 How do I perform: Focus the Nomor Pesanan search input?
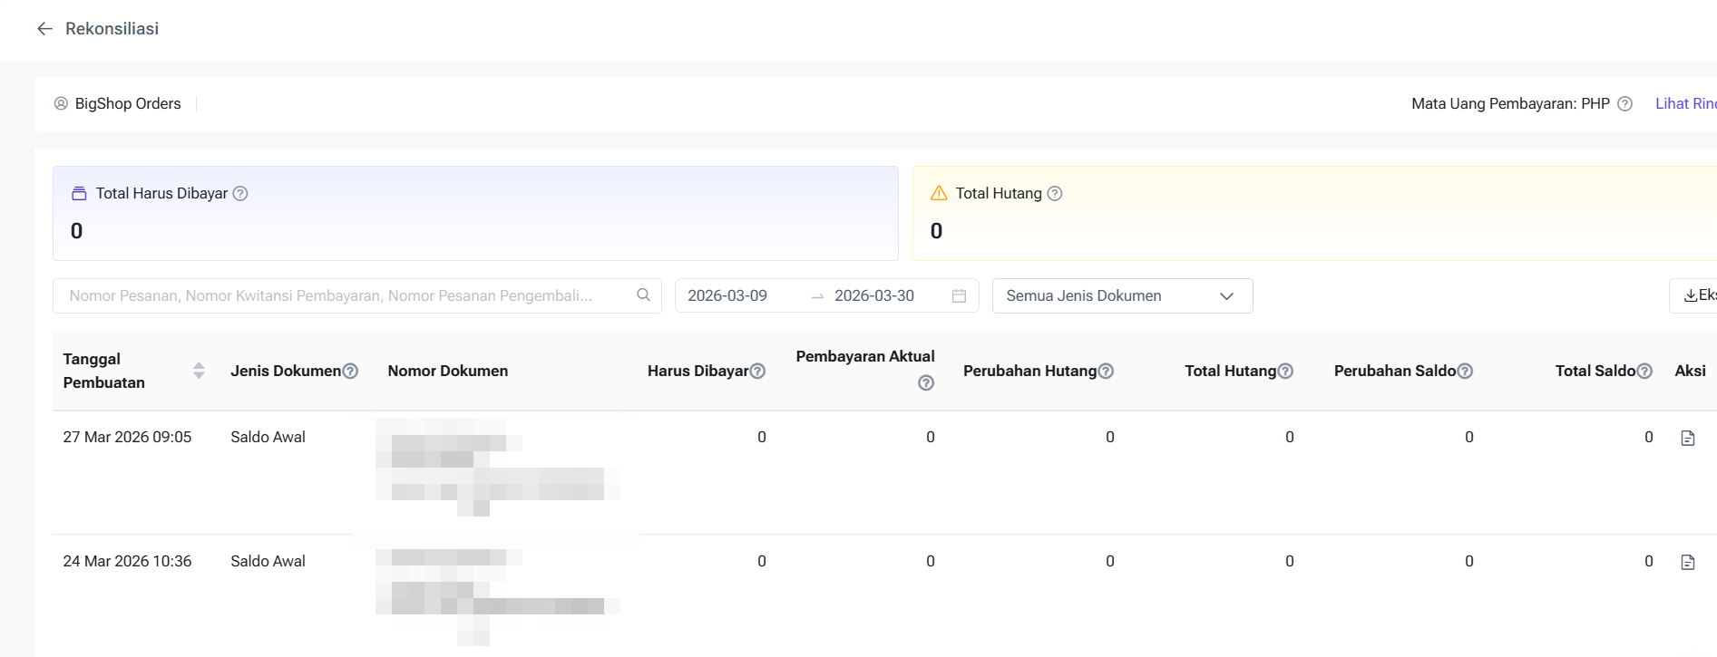click(x=345, y=296)
